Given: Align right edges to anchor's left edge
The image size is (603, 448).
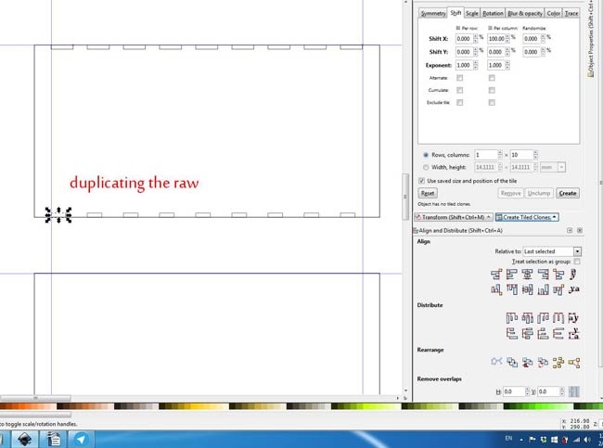Looking at the screenshot, I should (496, 275).
